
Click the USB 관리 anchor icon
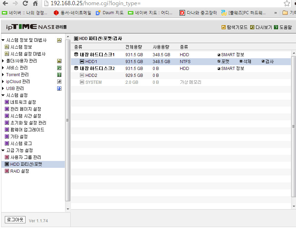[59, 89]
